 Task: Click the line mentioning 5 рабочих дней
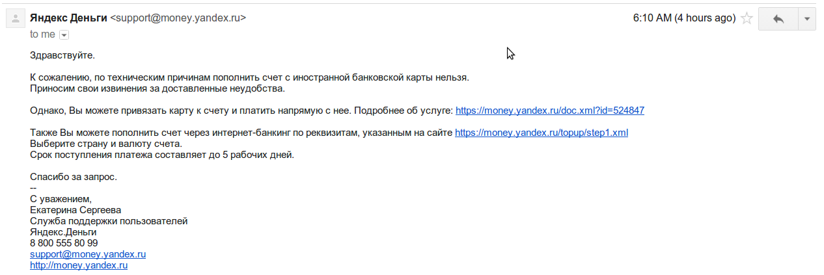pos(162,155)
